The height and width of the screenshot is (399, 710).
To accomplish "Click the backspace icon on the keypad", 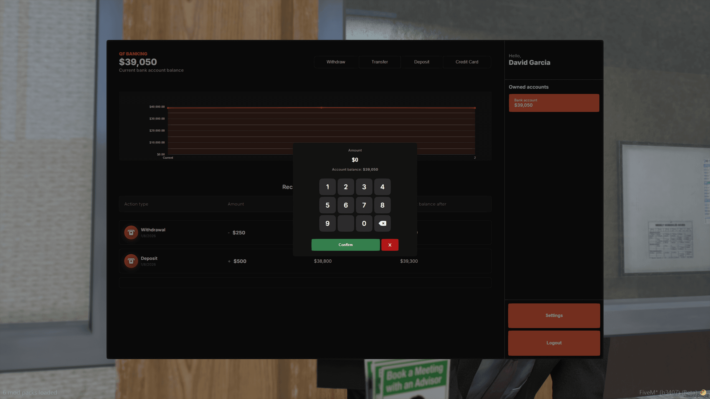I will [382, 223].
